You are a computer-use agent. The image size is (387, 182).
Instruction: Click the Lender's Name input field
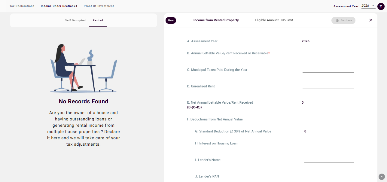(329, 159)
